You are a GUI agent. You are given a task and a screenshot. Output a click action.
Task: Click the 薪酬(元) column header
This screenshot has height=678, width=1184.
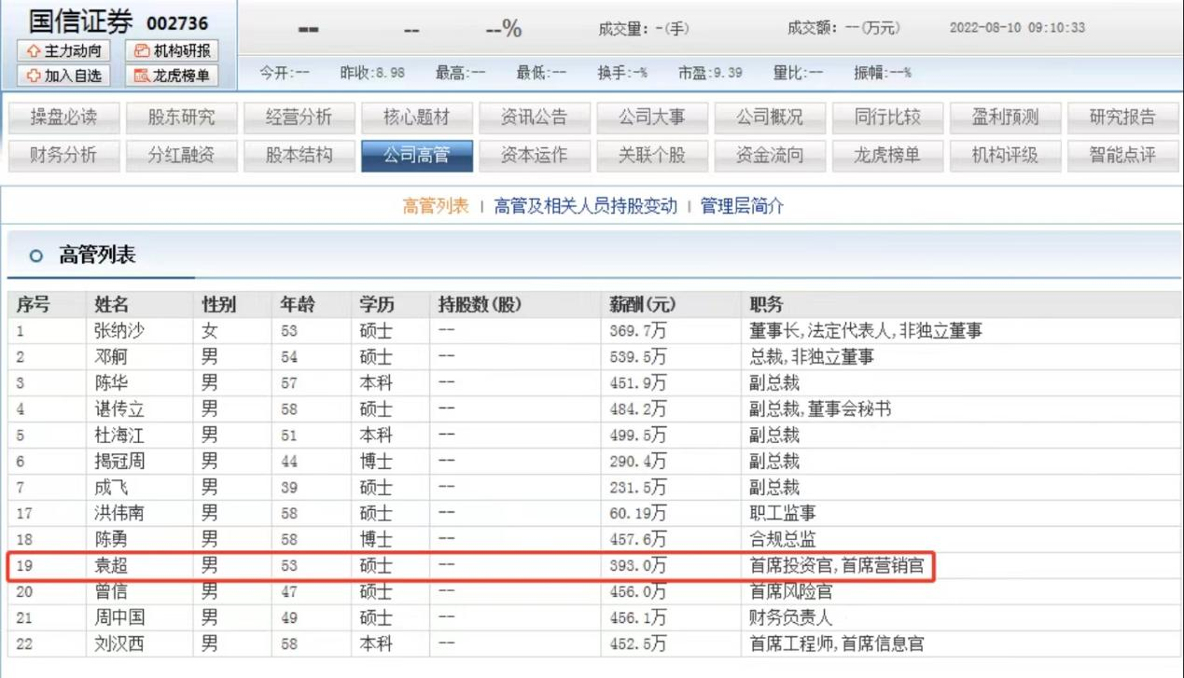643,305
